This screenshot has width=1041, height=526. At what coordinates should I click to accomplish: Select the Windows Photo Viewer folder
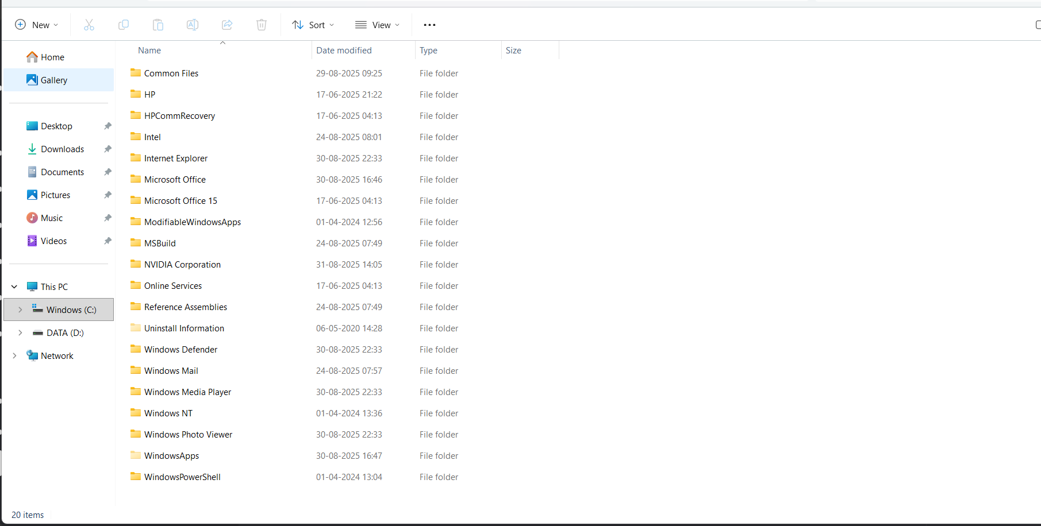pos(188,434)
